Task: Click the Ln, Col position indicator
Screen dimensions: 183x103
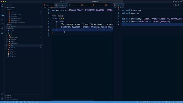Action: [143, 102]
